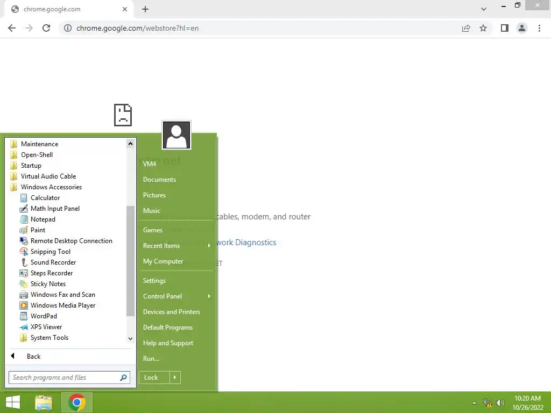This screenshot has width=551, height=413.
Task: Open Documents from the Start menu
Action: [x=159, y=180]
